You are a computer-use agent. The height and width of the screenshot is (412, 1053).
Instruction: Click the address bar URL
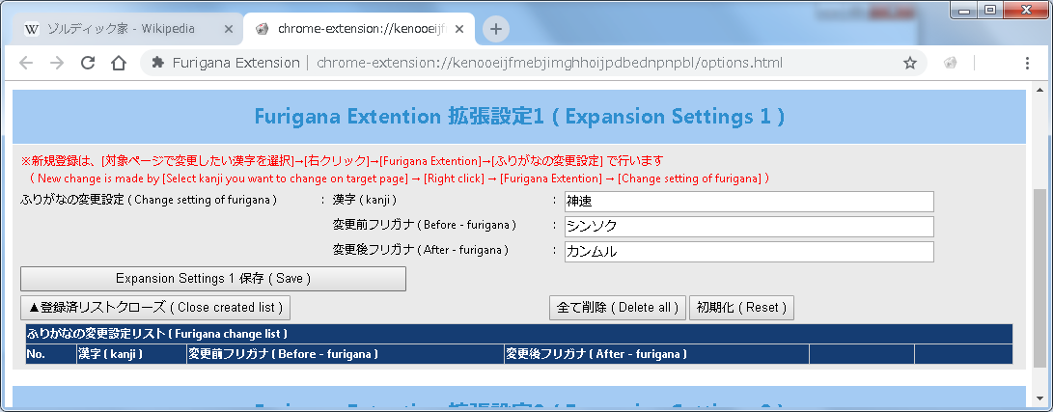549,63
